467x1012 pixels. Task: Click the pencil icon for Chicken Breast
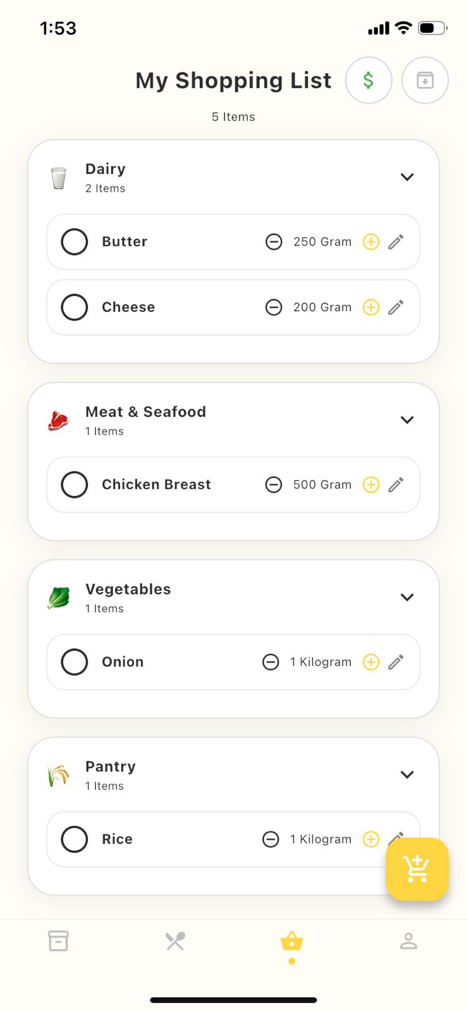396,484
